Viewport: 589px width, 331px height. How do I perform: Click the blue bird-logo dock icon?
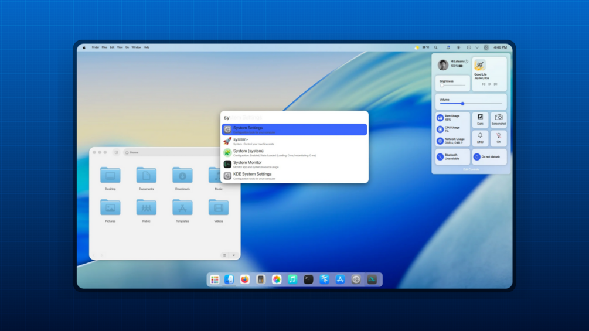325,279
